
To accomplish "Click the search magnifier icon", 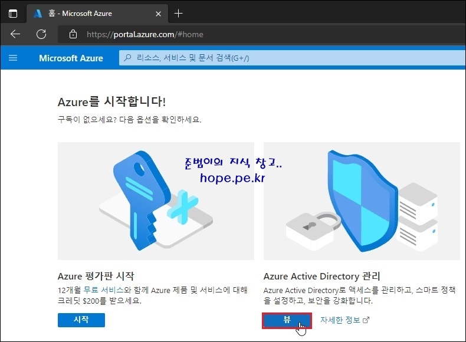I will tap(127, 58).
